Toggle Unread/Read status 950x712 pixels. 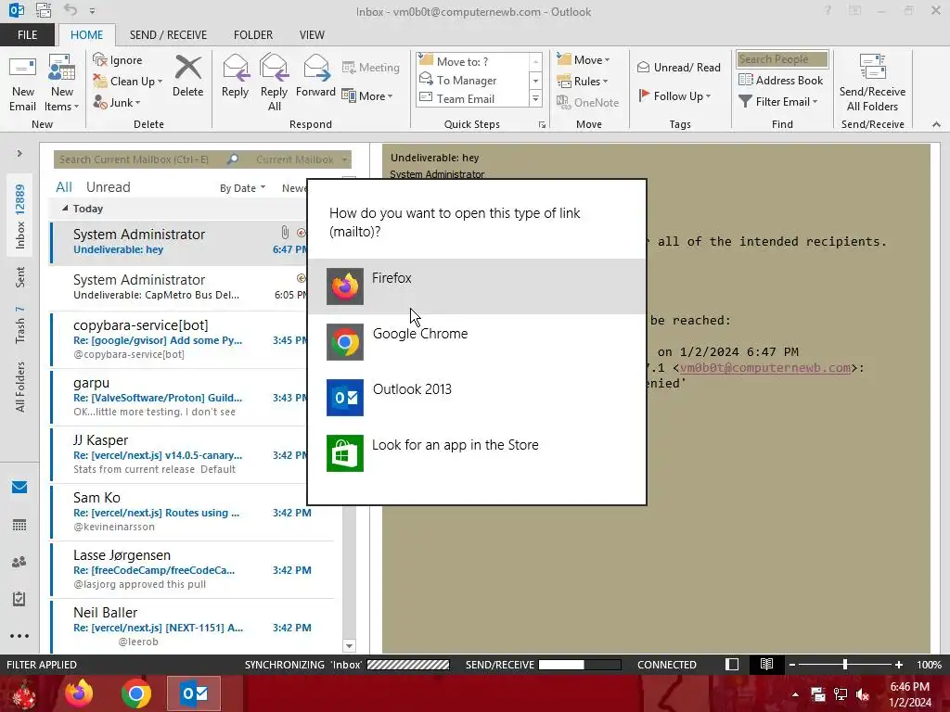678,67
